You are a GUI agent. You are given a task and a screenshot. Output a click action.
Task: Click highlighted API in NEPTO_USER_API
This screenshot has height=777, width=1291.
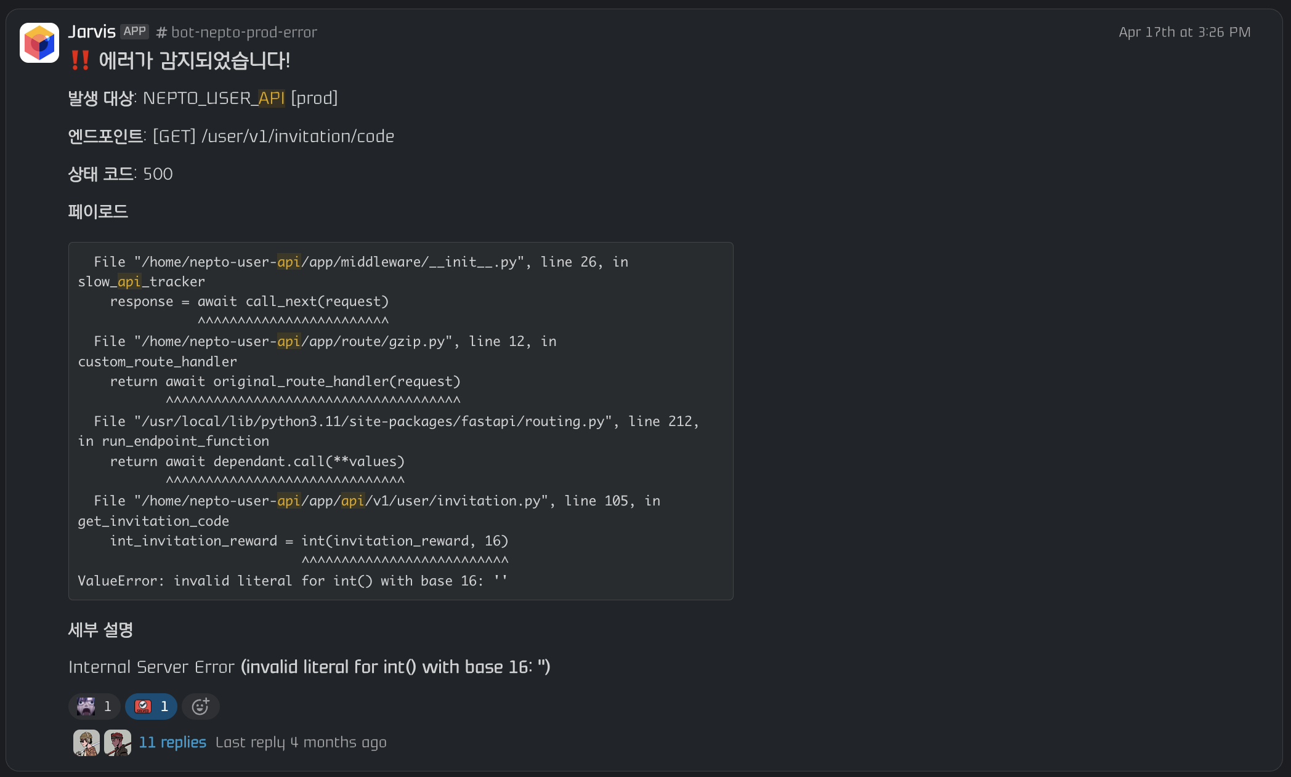(x=271, y=98)
